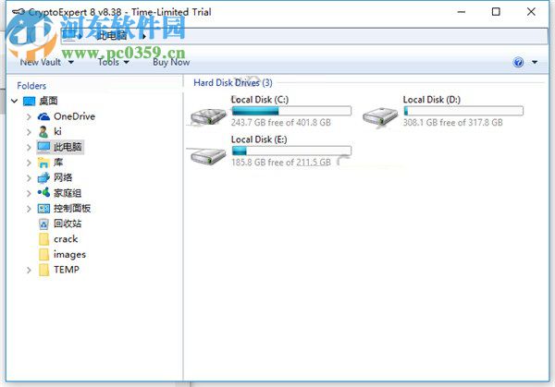555x387 pixels.
Task: Click the Local Disk (C:) label
Action: [x=259, y=100]
